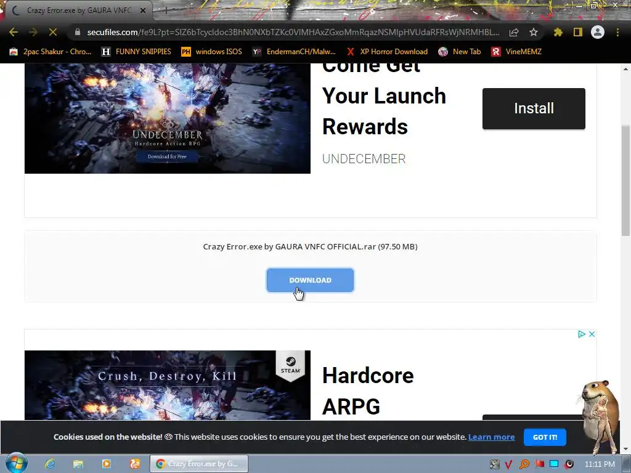Click the browser forward arrow
The width and height of the screenshot is (631, 473).
point(33,32)
